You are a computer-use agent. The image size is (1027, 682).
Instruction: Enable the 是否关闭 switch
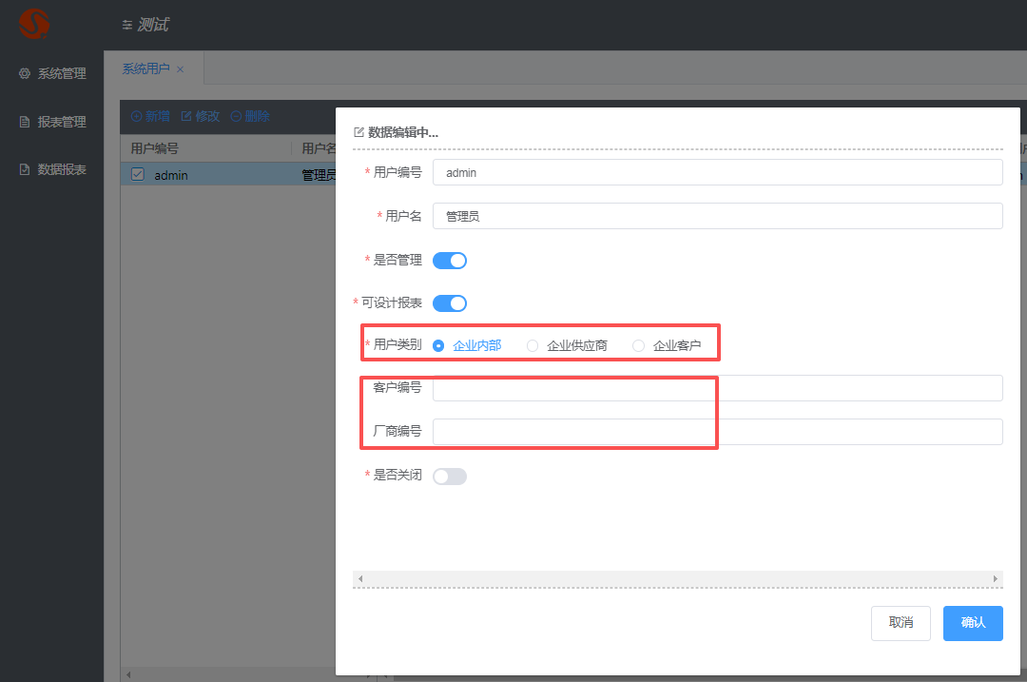pos(450,476)
